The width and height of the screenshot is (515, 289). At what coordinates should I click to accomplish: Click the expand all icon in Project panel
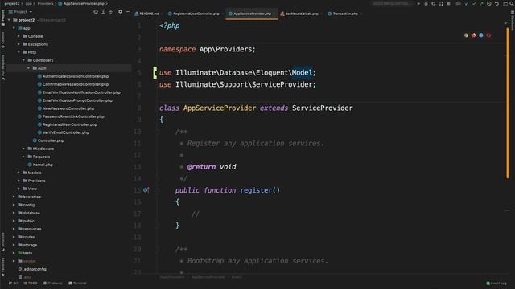[x=103, y=12]
